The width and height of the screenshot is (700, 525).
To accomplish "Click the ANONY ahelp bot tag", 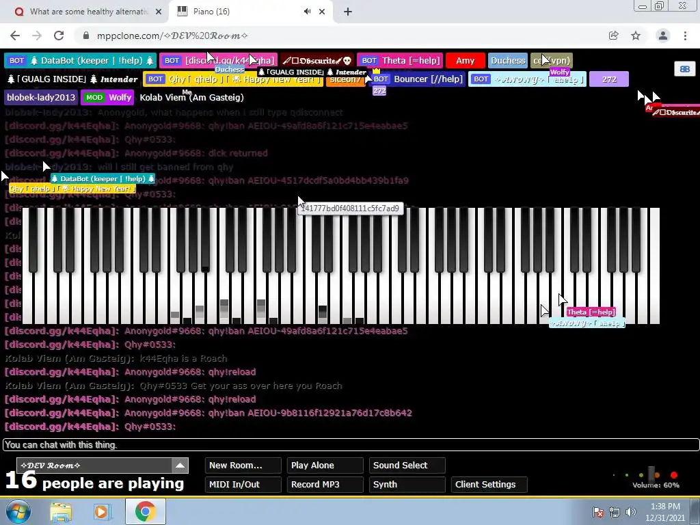I will click(x=527, y=79).
